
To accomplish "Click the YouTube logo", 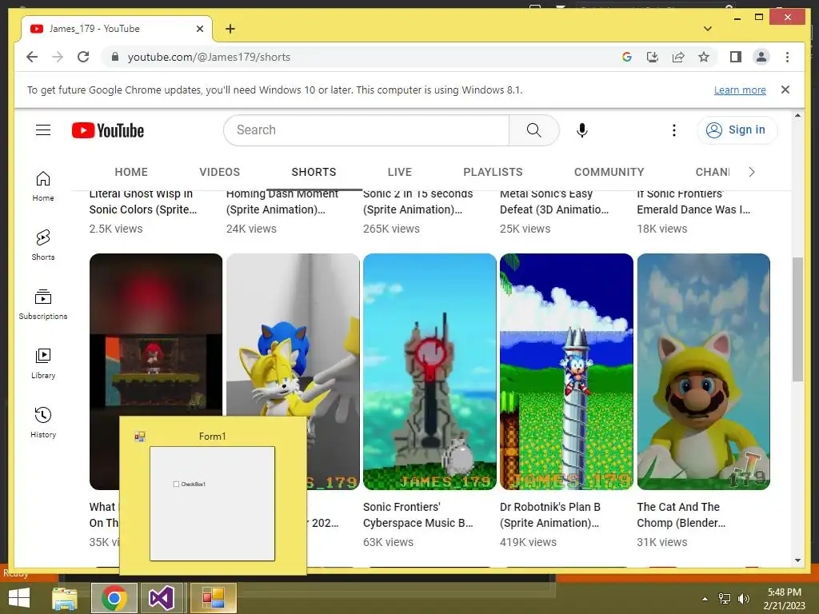I will click(108, 130).
